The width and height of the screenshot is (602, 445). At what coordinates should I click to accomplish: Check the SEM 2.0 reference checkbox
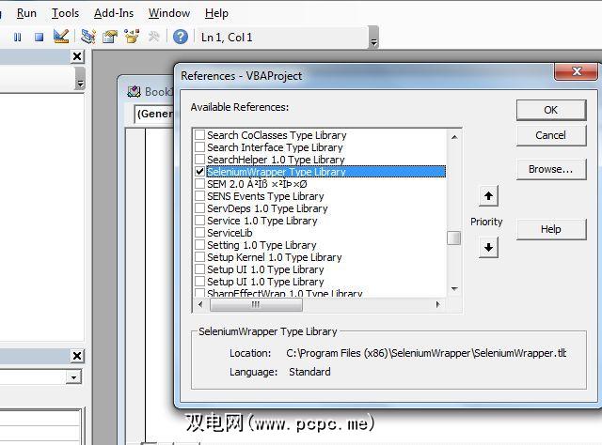click(x=199, y=184)
